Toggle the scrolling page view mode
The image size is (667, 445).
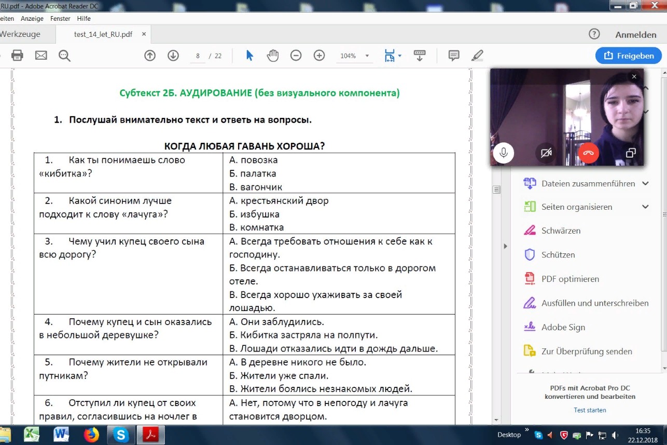pos(419,55)
